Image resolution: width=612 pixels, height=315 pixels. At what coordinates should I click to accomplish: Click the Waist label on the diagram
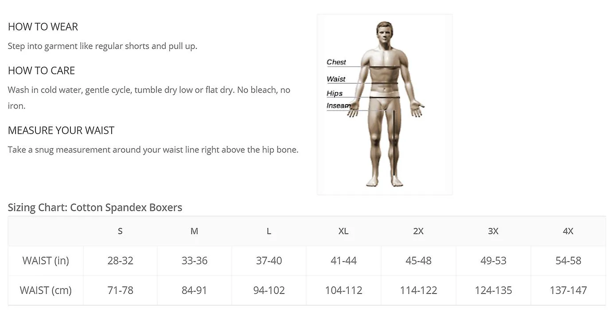336,79
